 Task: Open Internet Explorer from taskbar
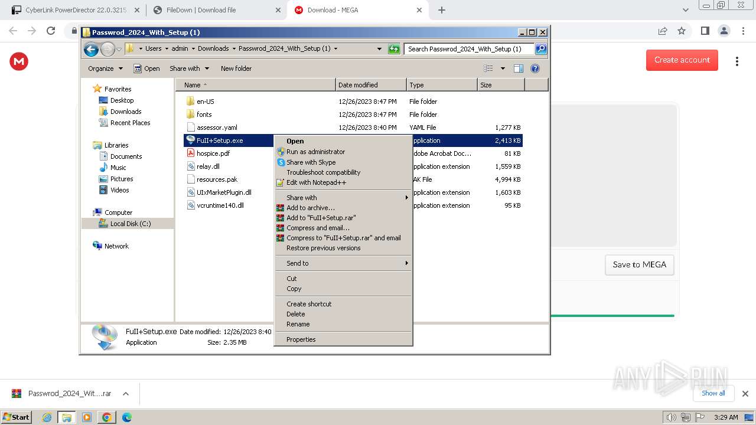click(x=47, y=417)
